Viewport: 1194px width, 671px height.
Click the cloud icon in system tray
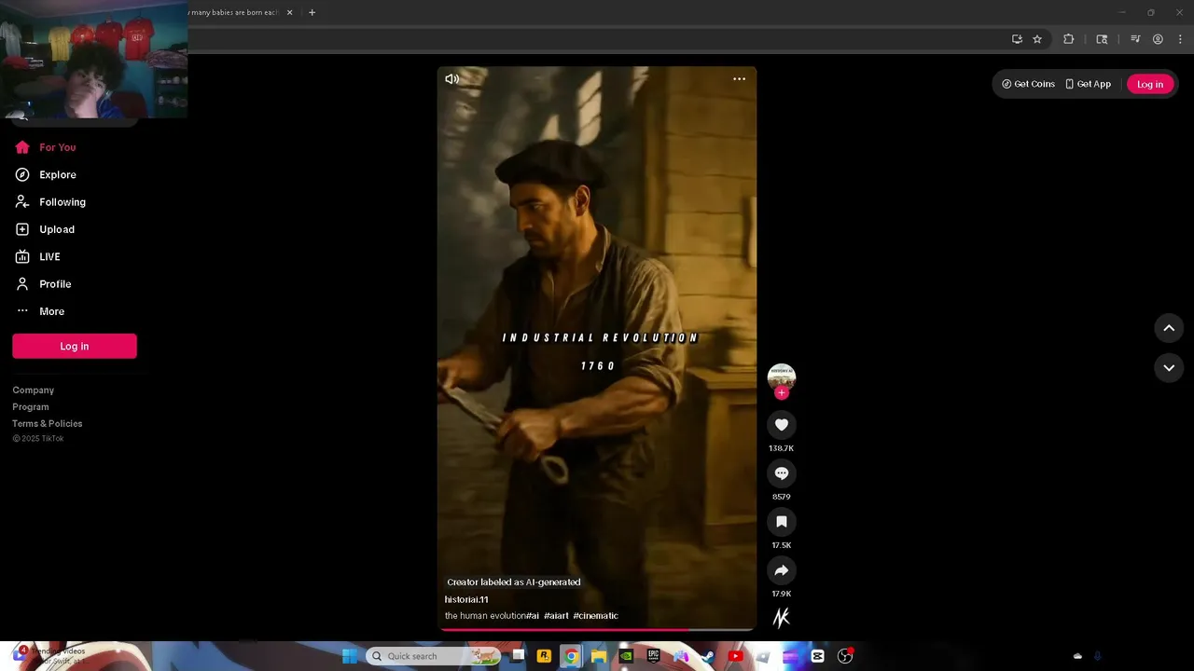tap(1077, 656)
